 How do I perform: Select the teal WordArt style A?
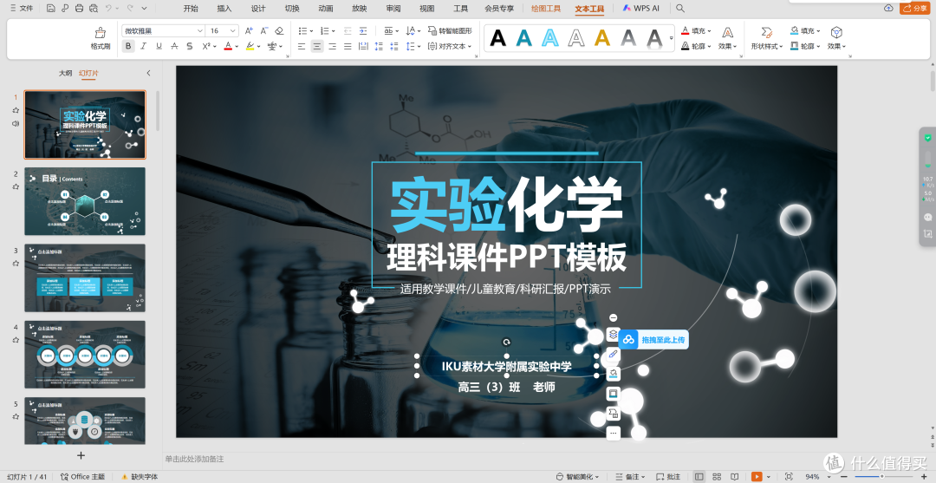click(x=524, y=38)
